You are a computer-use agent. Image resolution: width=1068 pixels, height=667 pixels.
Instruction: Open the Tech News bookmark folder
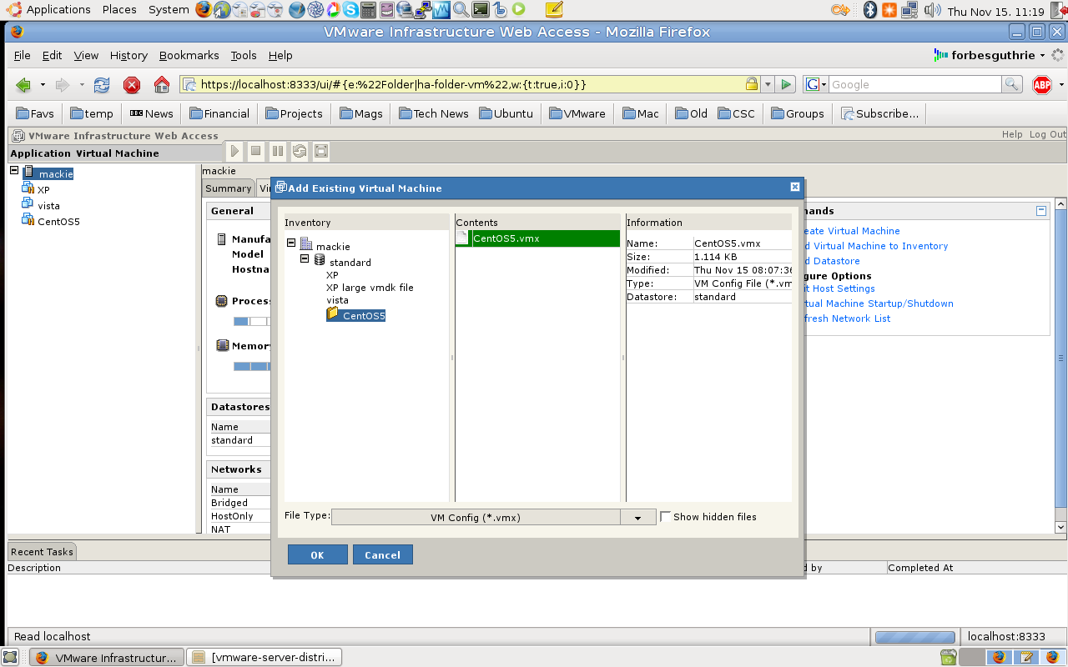434,113
